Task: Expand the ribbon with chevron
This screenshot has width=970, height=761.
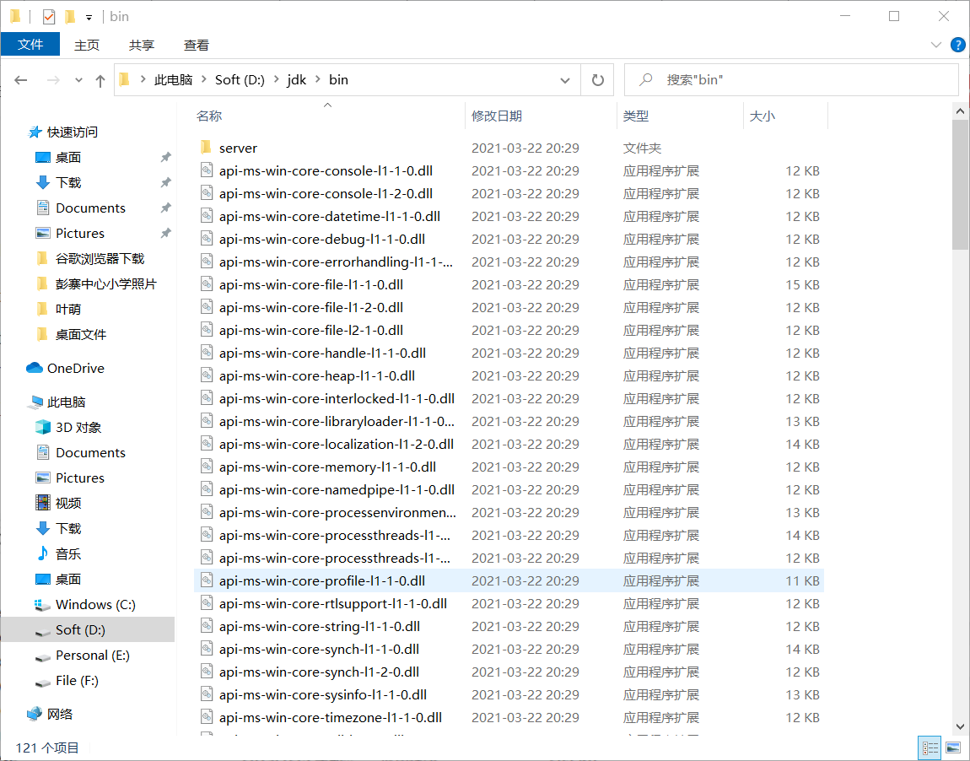Action: pyautogui.click(x=935, y=45)
